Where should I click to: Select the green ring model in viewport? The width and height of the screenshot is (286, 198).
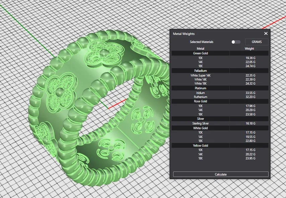tap(98, 108)
